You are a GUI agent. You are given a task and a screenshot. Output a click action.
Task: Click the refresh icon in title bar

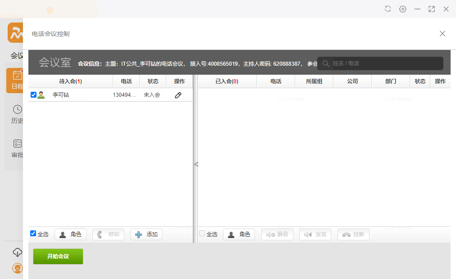point(388,9)
